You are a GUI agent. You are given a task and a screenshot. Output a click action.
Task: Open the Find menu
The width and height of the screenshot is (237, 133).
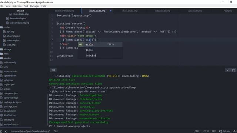[x=26, y=6]
